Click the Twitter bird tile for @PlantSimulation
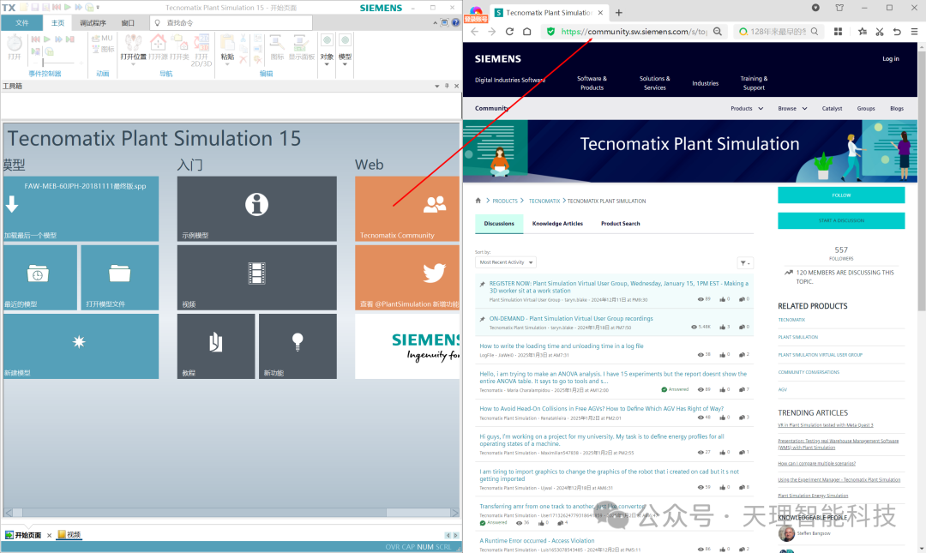This screenshot has height=553, width=926. click(x=407, y=278)
